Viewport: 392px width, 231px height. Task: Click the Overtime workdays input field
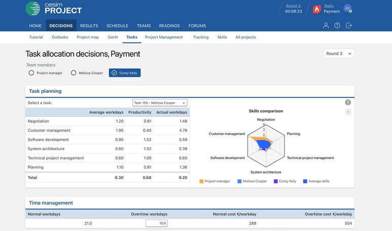(156, 223)
